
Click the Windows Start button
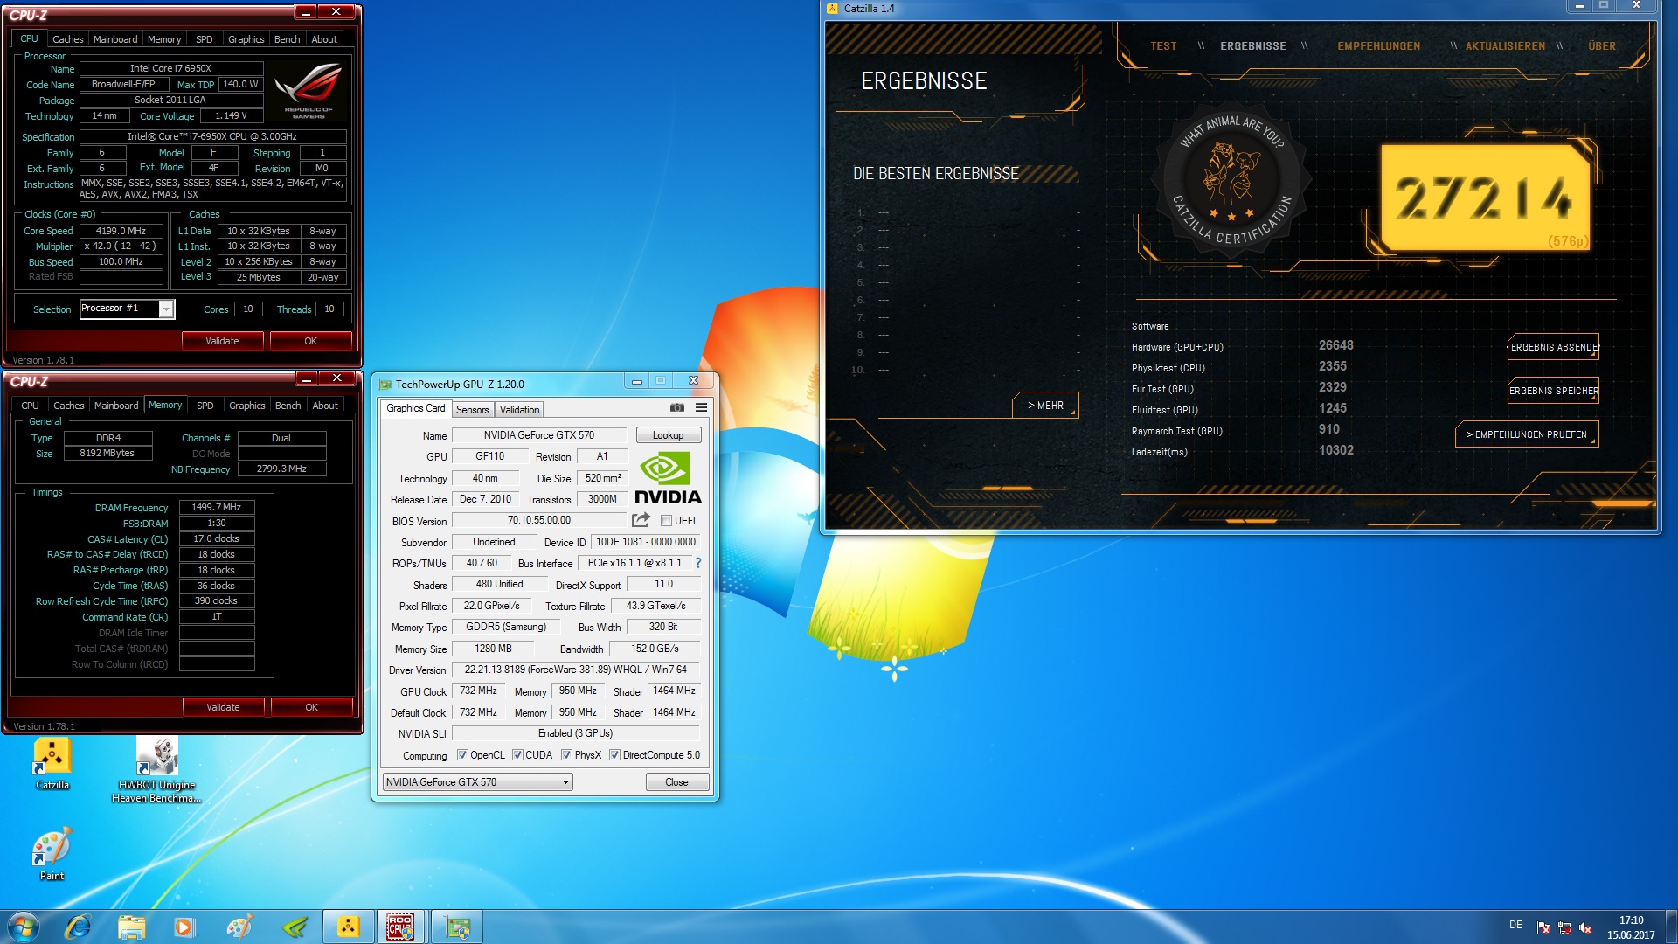pos(24,927)
